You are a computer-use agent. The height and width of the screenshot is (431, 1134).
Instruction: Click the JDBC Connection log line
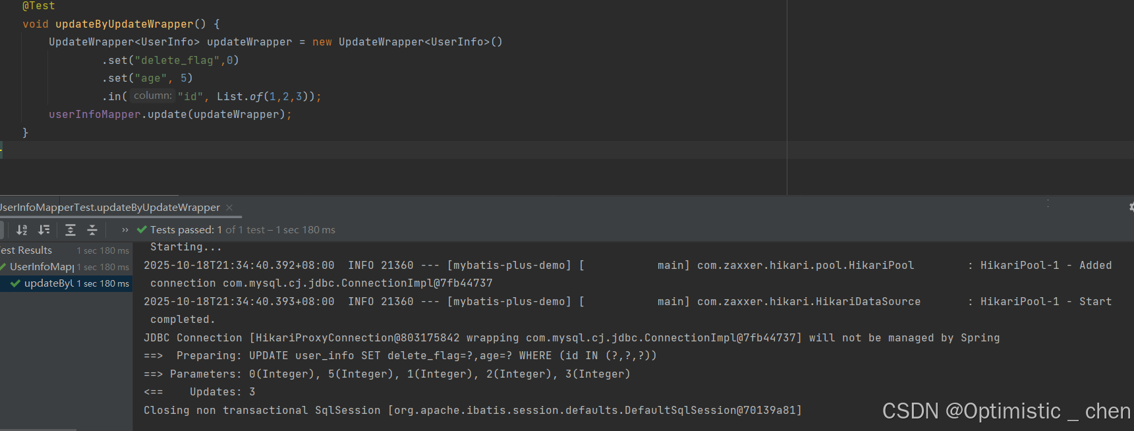pos(572,338)
